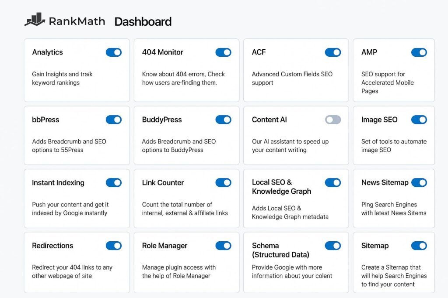Switch off the Sitemap module toggle

click(419, 246)
